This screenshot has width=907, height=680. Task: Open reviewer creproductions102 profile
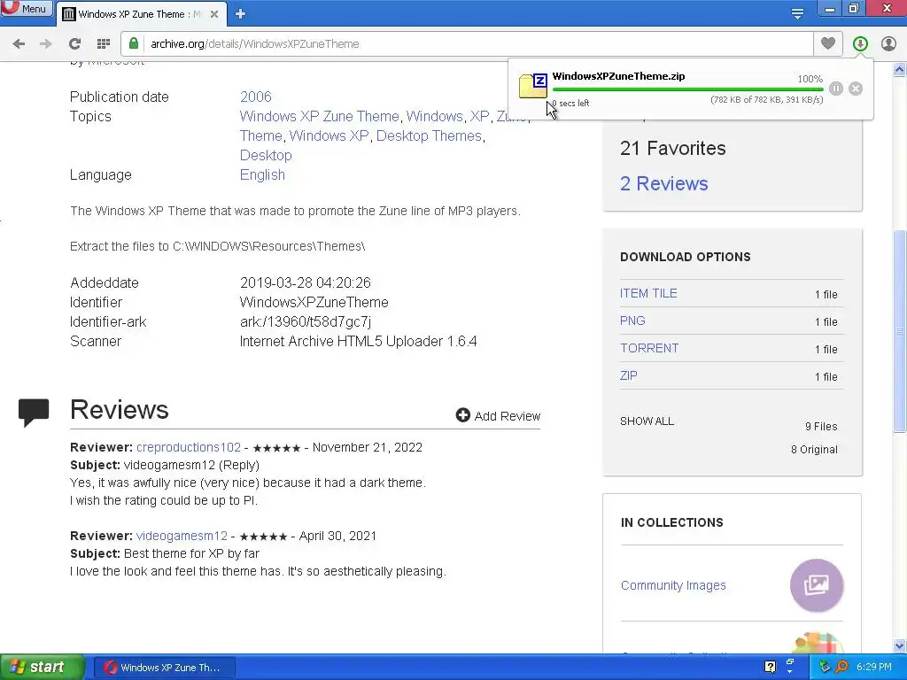[189, 447]
